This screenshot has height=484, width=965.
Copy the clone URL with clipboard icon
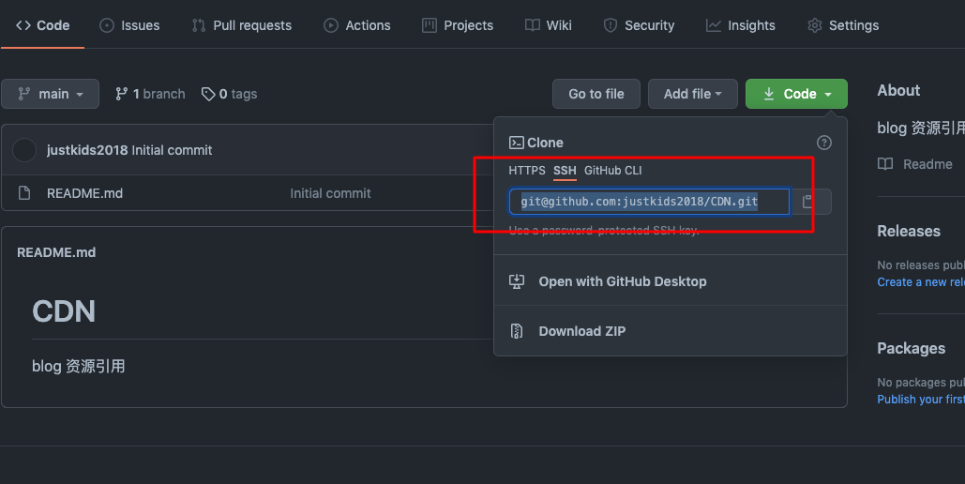pyautogui.click(x=810, y=202)
